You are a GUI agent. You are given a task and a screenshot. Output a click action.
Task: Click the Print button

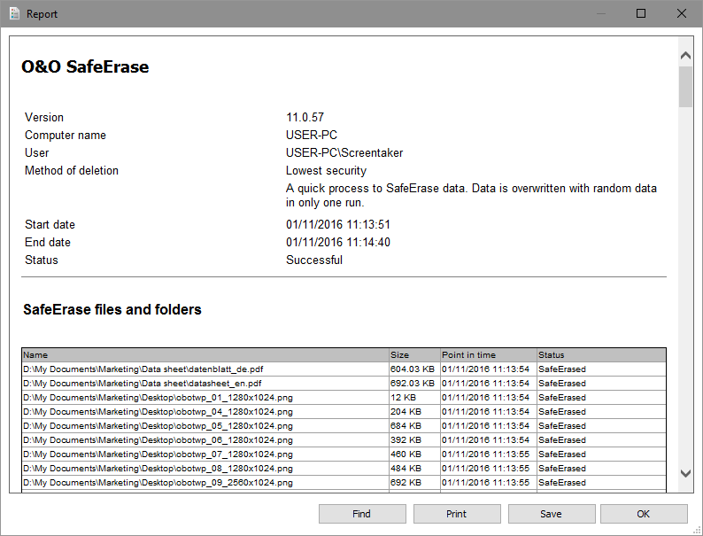click(x=457, y=514)
